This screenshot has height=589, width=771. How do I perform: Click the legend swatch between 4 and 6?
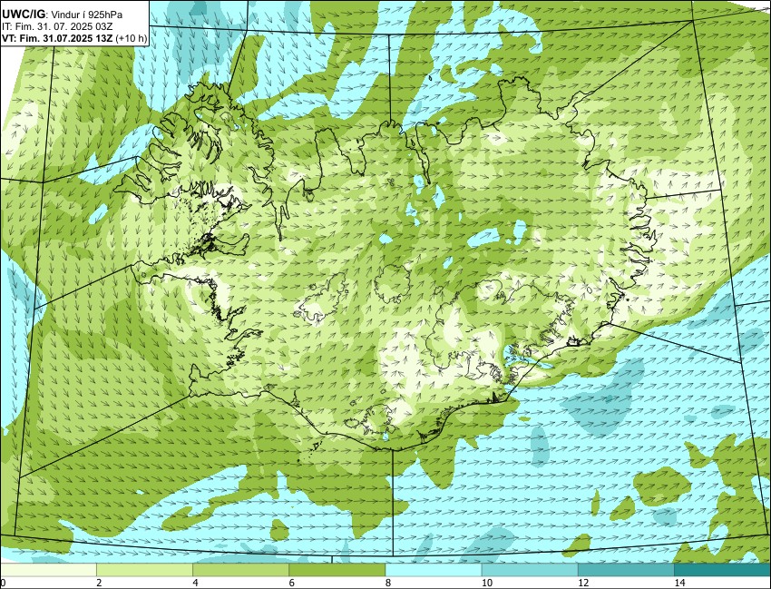tap(241, 570)
